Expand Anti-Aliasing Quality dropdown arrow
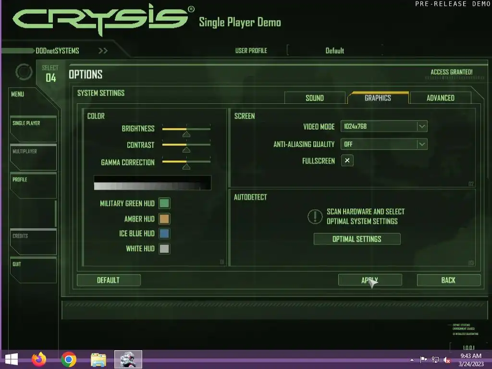Screen dimensions: 492x369 coord(422,144)
